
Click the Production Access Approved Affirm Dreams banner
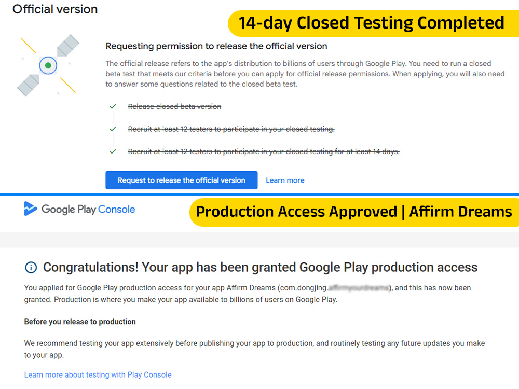tap(354, 212)
